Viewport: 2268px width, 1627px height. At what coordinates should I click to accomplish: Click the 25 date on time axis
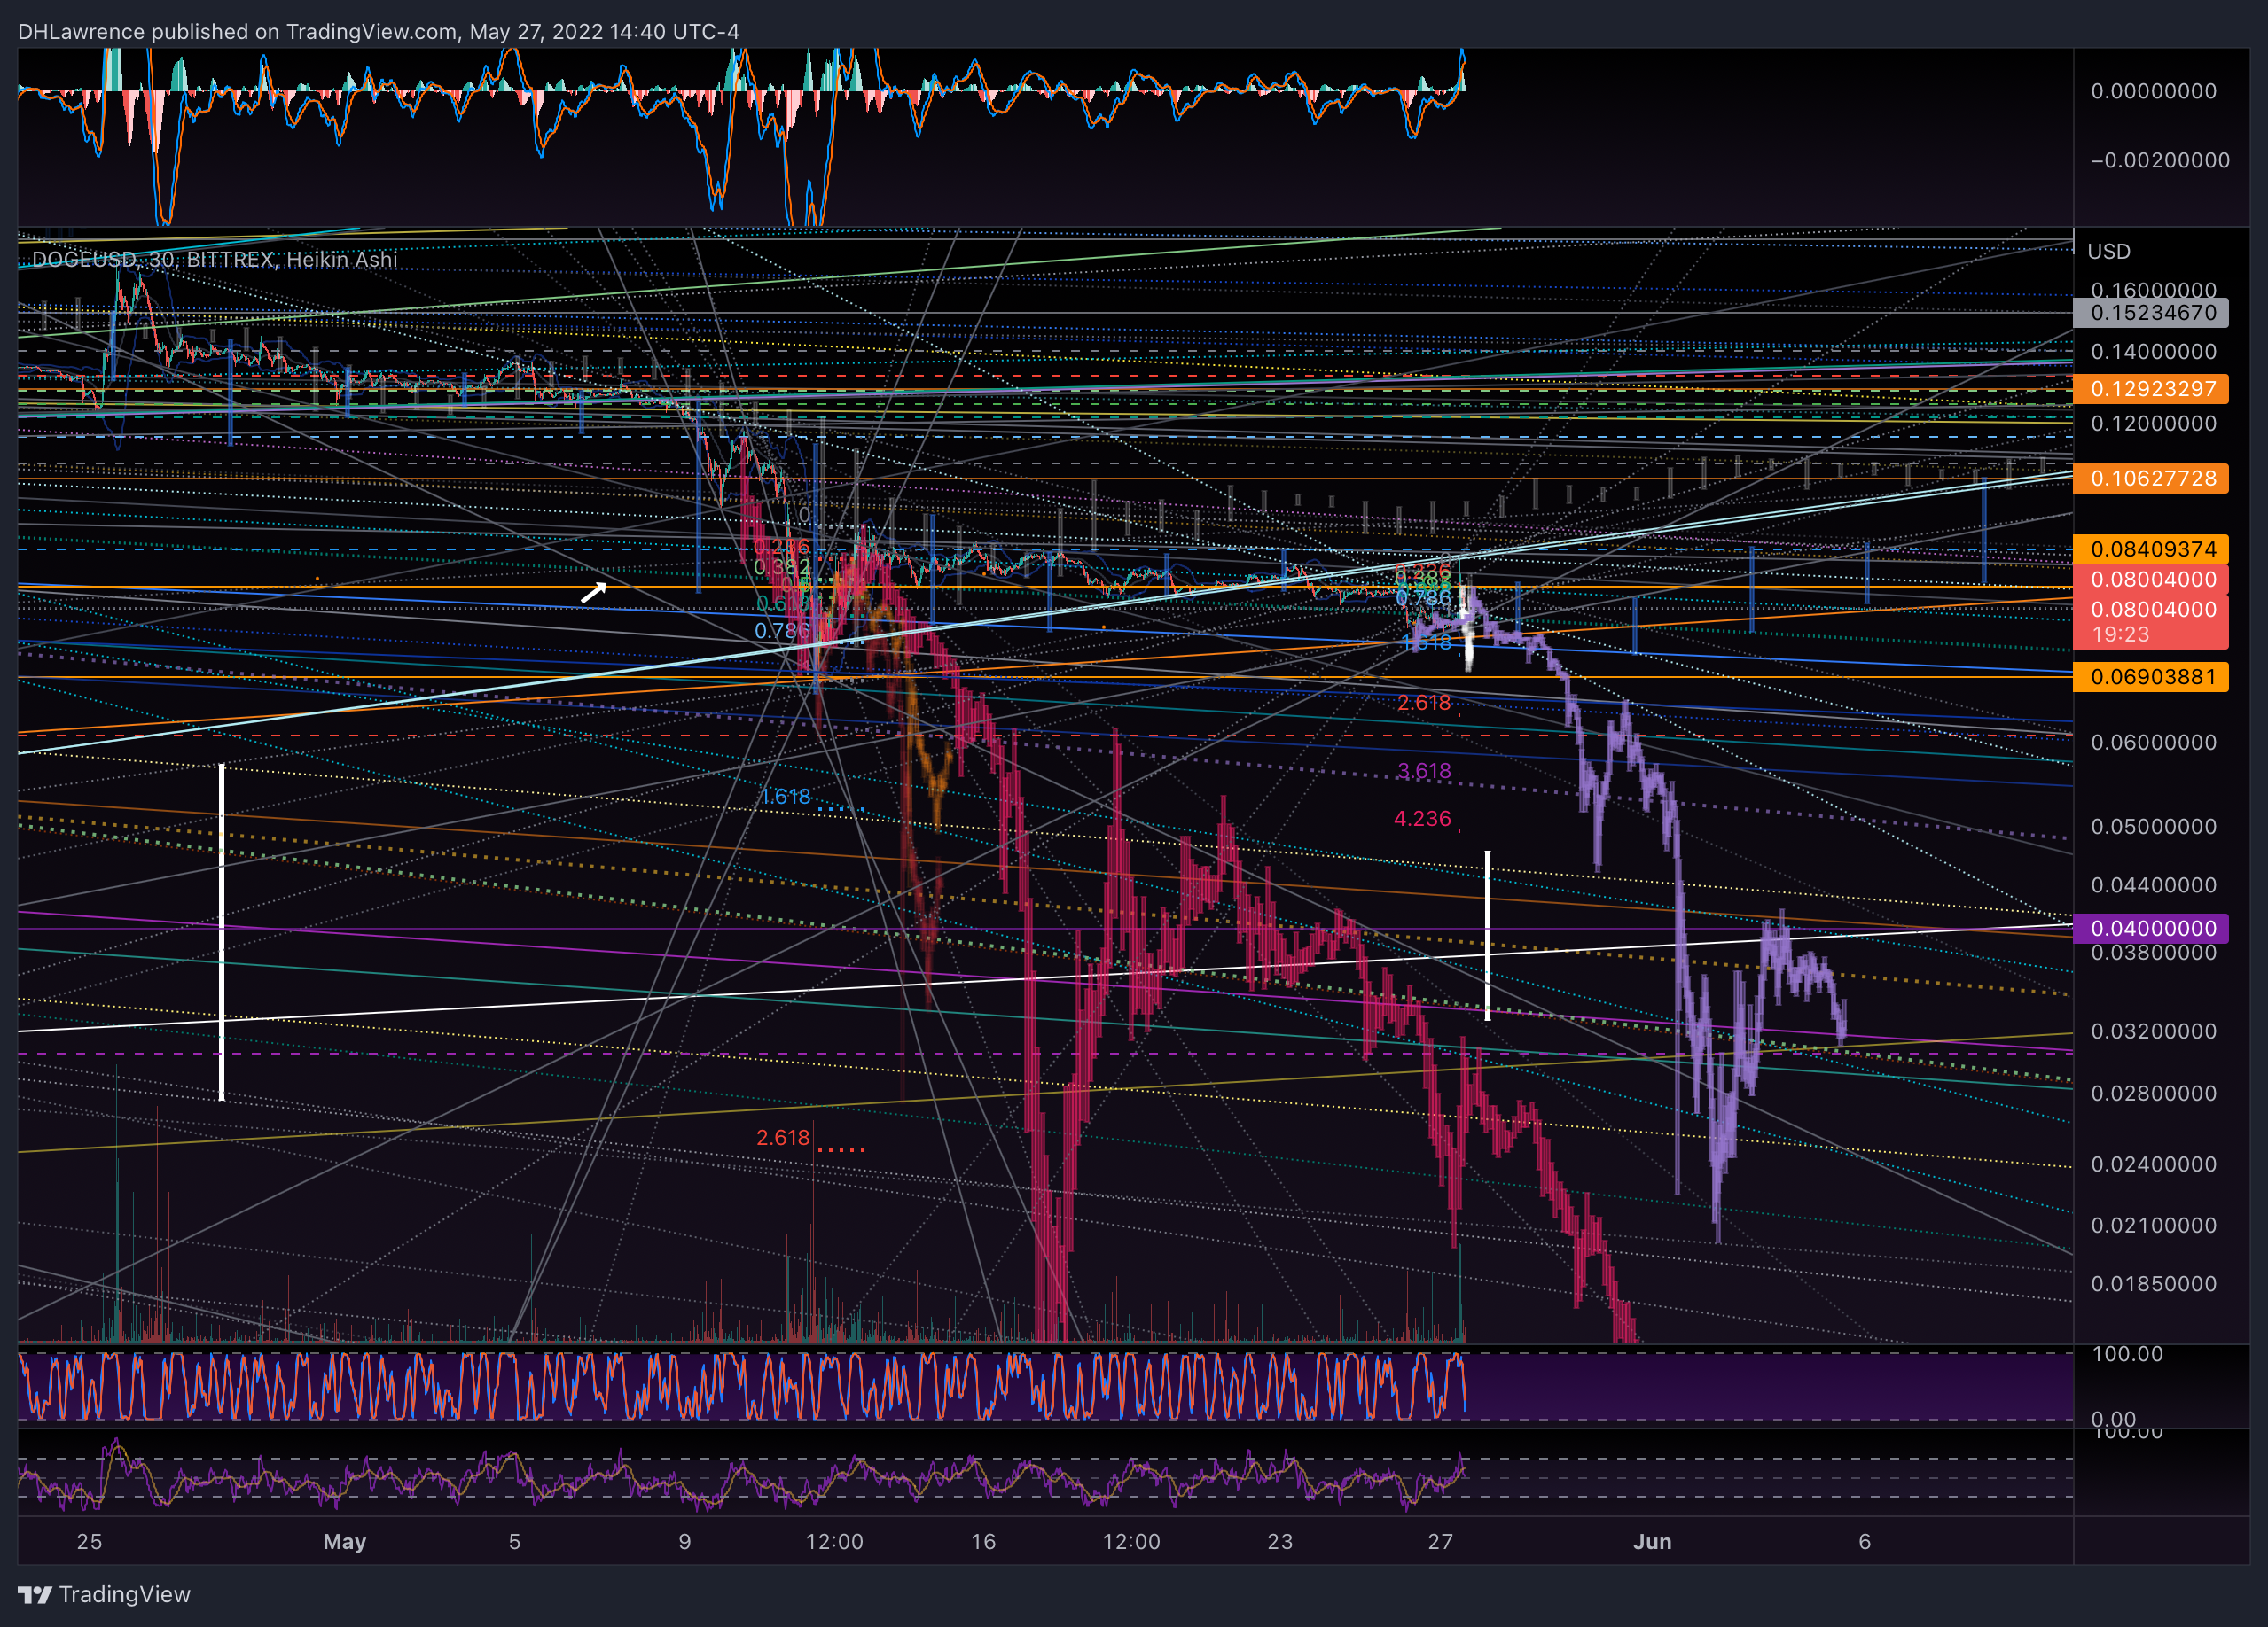pos(90,1542)
